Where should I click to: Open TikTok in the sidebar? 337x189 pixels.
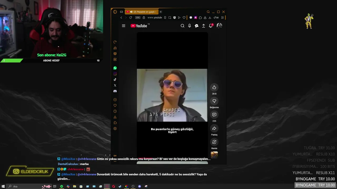(115, 80)
